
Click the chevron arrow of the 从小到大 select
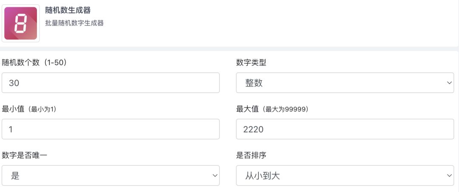(450, 175)
